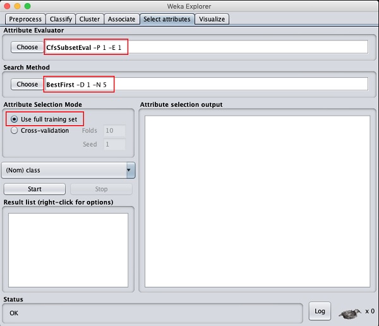Viewport: 379px width, 326px height.
Task: Click the Weka Explorer window title
Action: pos(189,6)
